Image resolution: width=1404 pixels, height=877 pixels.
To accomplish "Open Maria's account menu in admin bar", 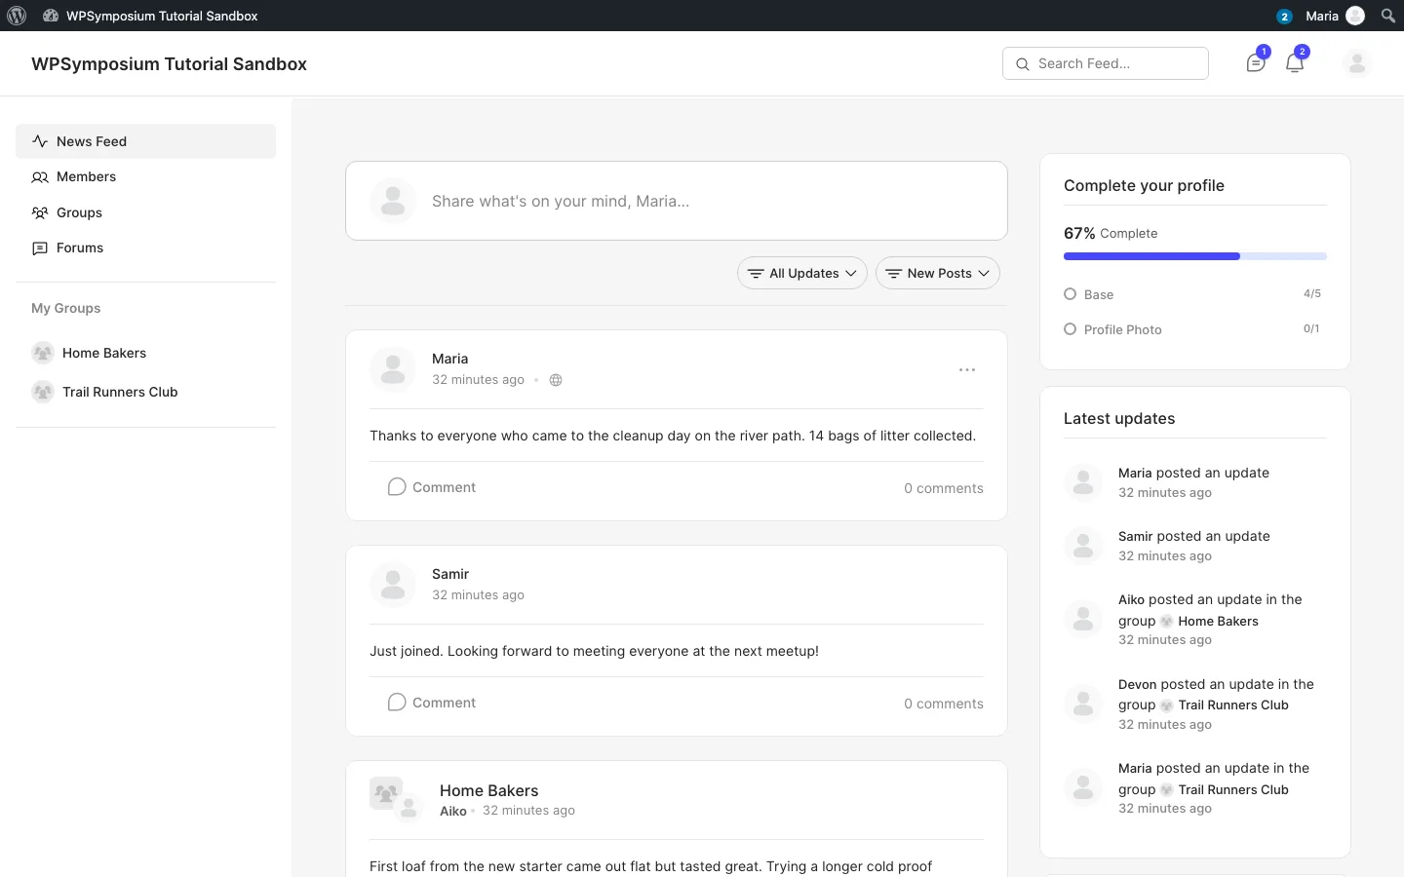I will (x=1335, y=16).
